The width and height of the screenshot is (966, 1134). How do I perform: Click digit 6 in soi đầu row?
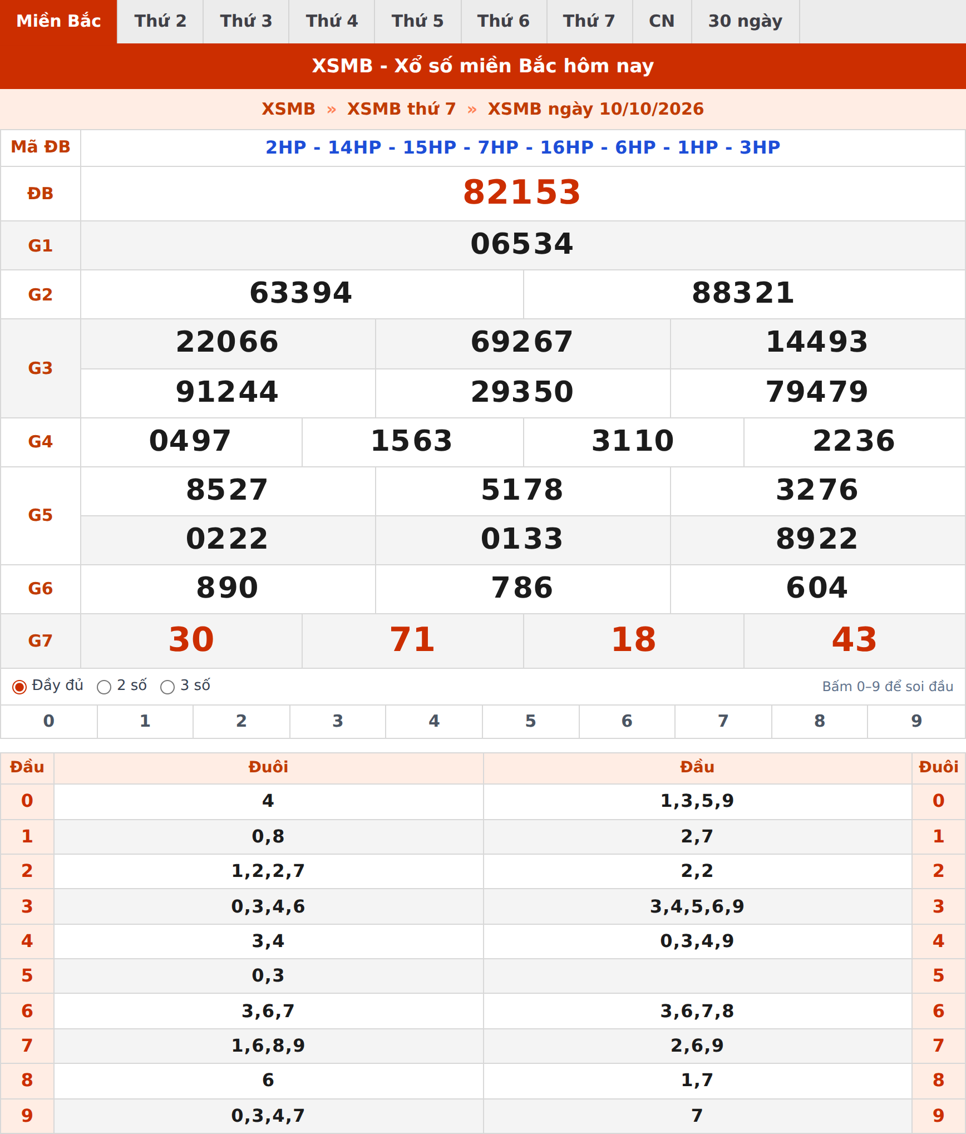coord(627,722)
